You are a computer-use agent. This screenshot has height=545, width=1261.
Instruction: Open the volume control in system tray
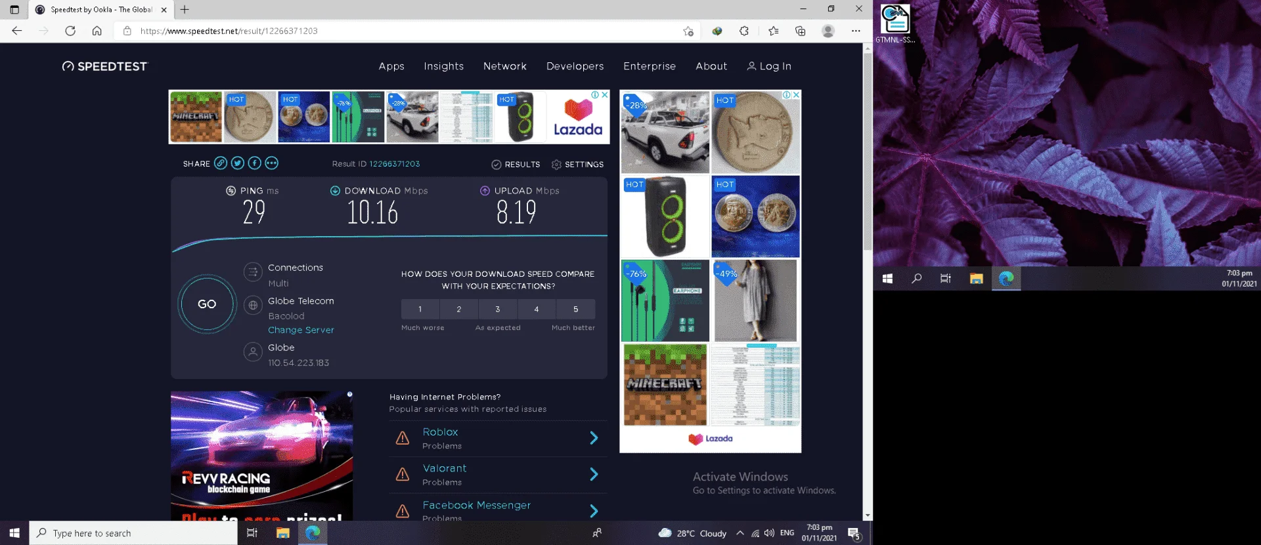pyautogui.click(x=769, y=533)
